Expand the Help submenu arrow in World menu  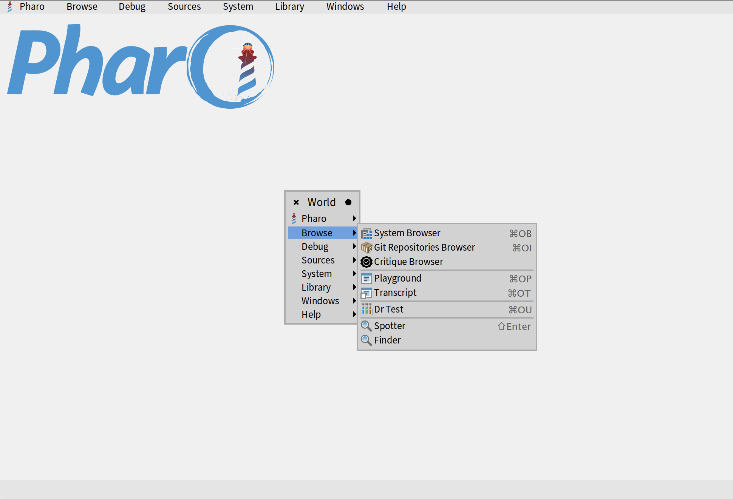(x=354, y=314)
